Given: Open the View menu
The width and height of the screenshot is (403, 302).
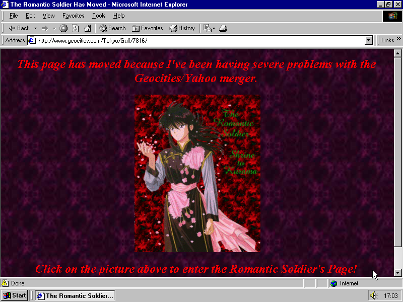Looking at the screenshot, I should 48,16.
